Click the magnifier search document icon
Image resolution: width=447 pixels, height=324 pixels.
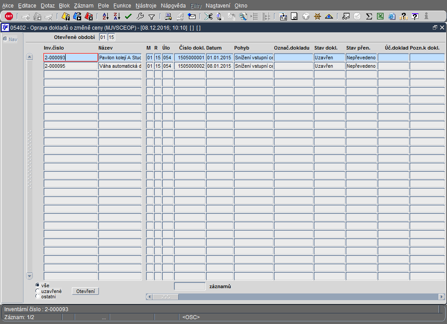coord(243,16)
